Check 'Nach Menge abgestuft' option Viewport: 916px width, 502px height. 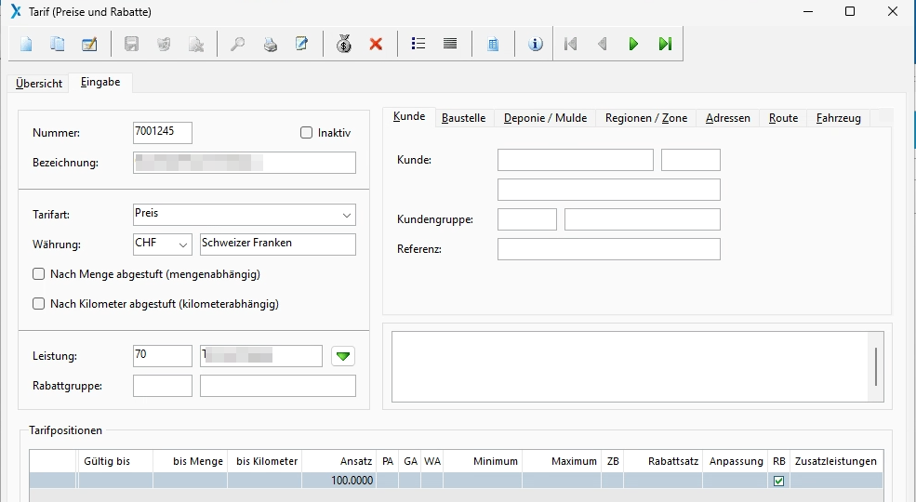[39, 274]
